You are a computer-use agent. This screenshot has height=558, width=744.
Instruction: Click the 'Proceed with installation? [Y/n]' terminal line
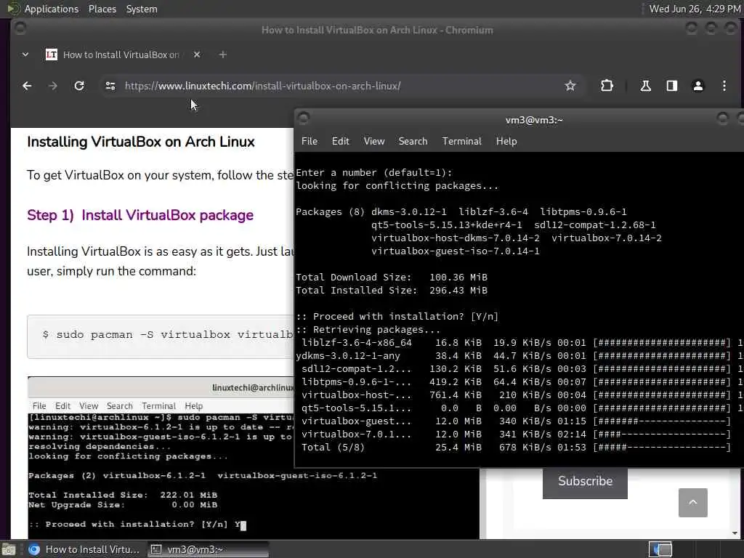pyautogui.click(x=397, y=317)
